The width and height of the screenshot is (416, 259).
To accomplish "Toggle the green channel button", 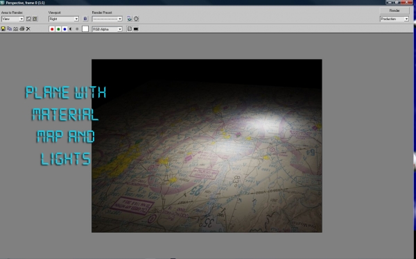I will pyautogui.click(x=58, y=29).
